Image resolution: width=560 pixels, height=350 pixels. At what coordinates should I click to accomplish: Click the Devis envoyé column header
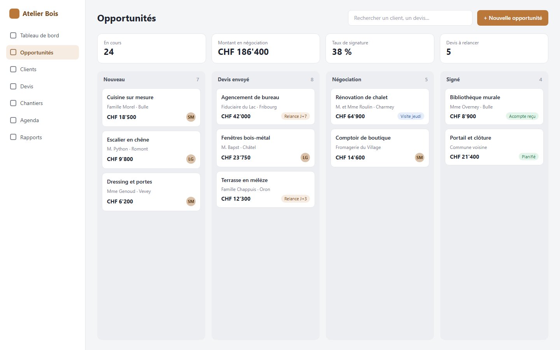pyautogui.click(x=233, y=79)
